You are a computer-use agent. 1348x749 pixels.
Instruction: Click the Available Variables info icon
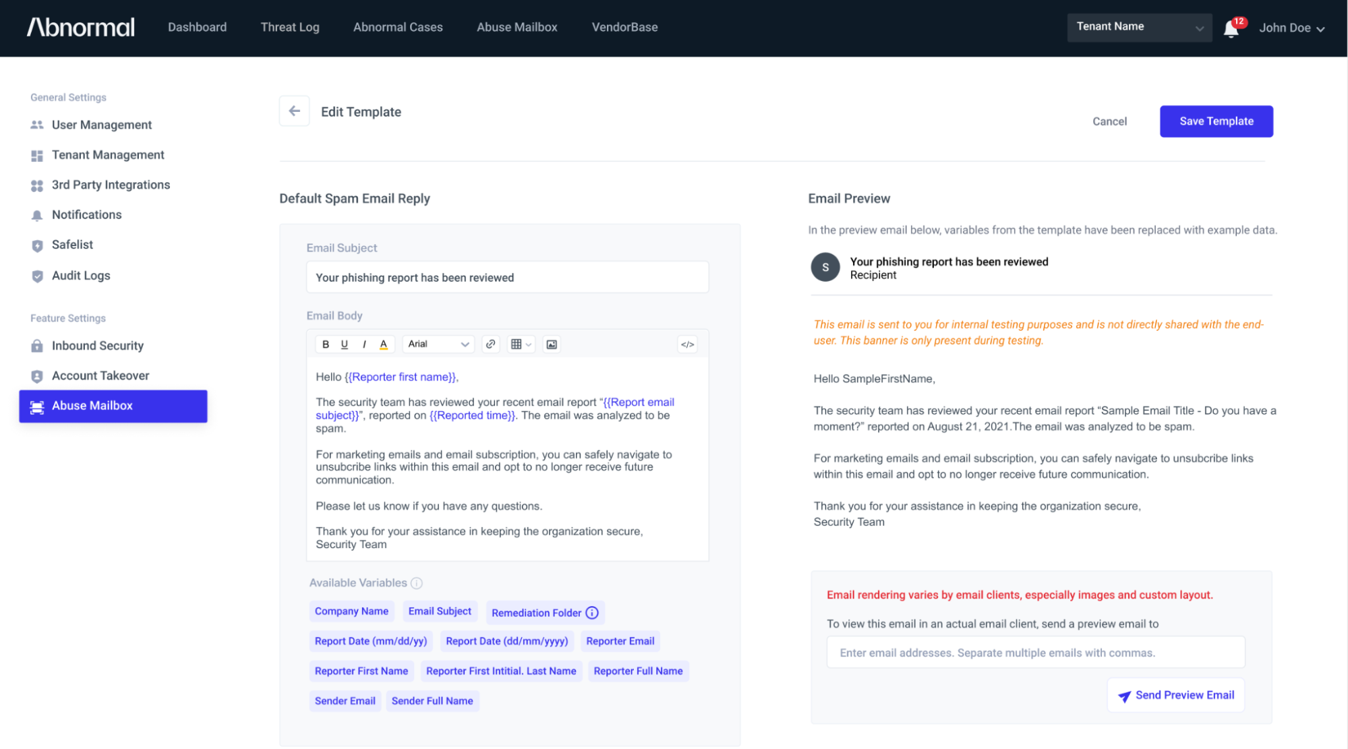[417, 583]
